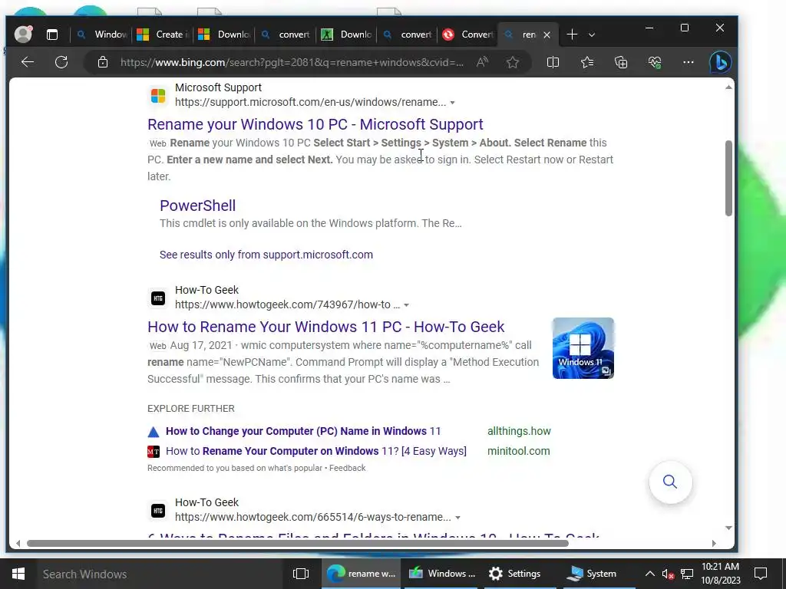The image size is (786, 589).
Task: Click the scroll right arrow at the bottom
Action: tap(714, 544)
